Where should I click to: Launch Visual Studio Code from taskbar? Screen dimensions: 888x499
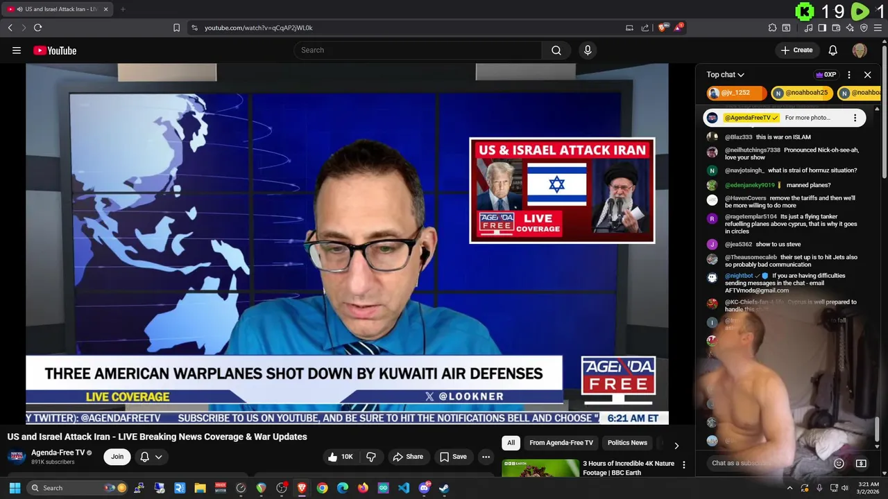click(x=403, y=488)
